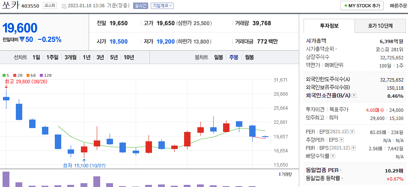Open help icon next to PBR BPS(2021.12)

coord(352,148)
